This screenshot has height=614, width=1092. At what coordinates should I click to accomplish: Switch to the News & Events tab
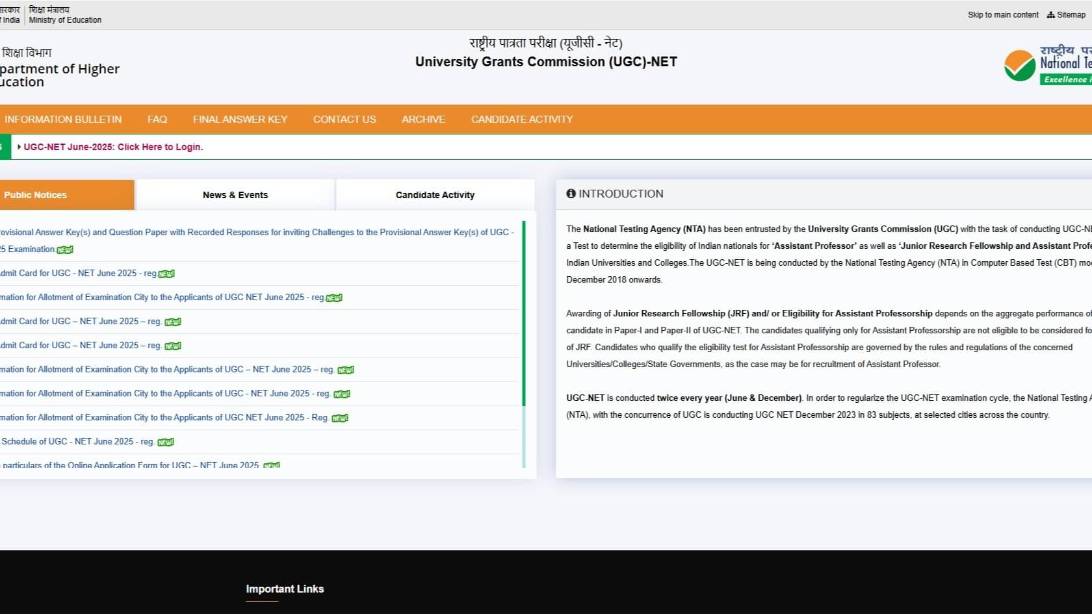point(235,195)
